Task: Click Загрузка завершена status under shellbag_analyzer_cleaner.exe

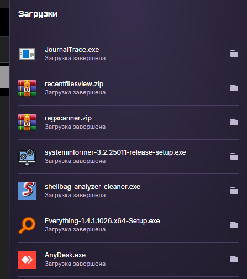Action: click(x=75, y=196)
